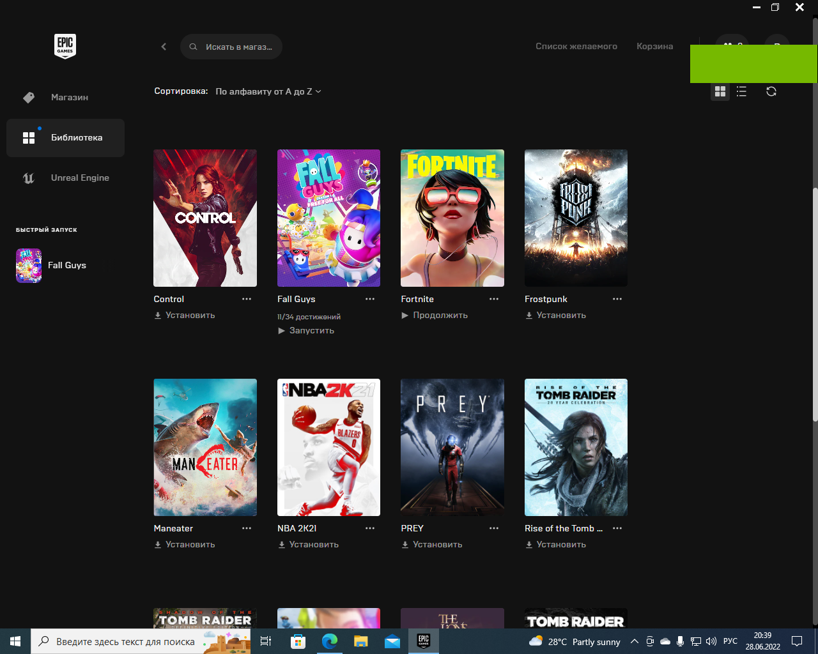Open Магазин in the sidebar
The height and width of the screenshot is (654, 818).
pyautogui.click(x=65, y=98)
